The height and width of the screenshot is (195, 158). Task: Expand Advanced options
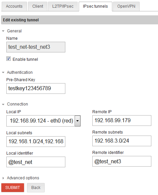click(x=3, y=178)
